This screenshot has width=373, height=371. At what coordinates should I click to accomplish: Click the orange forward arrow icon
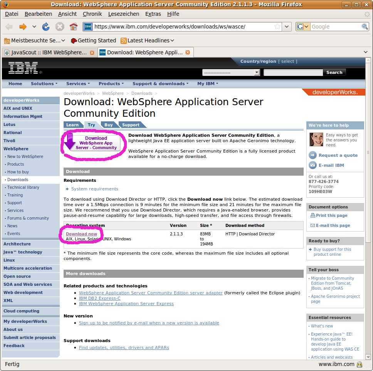click(23, 27)
